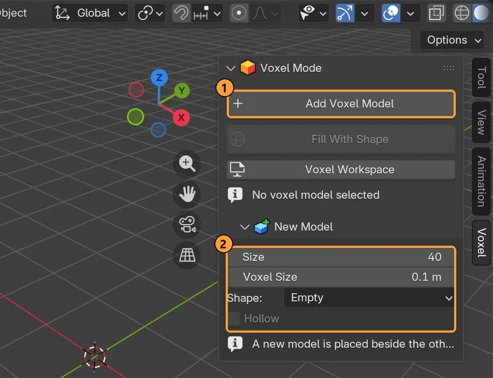Select the Voxel sidebar tab

coord(482,242)
